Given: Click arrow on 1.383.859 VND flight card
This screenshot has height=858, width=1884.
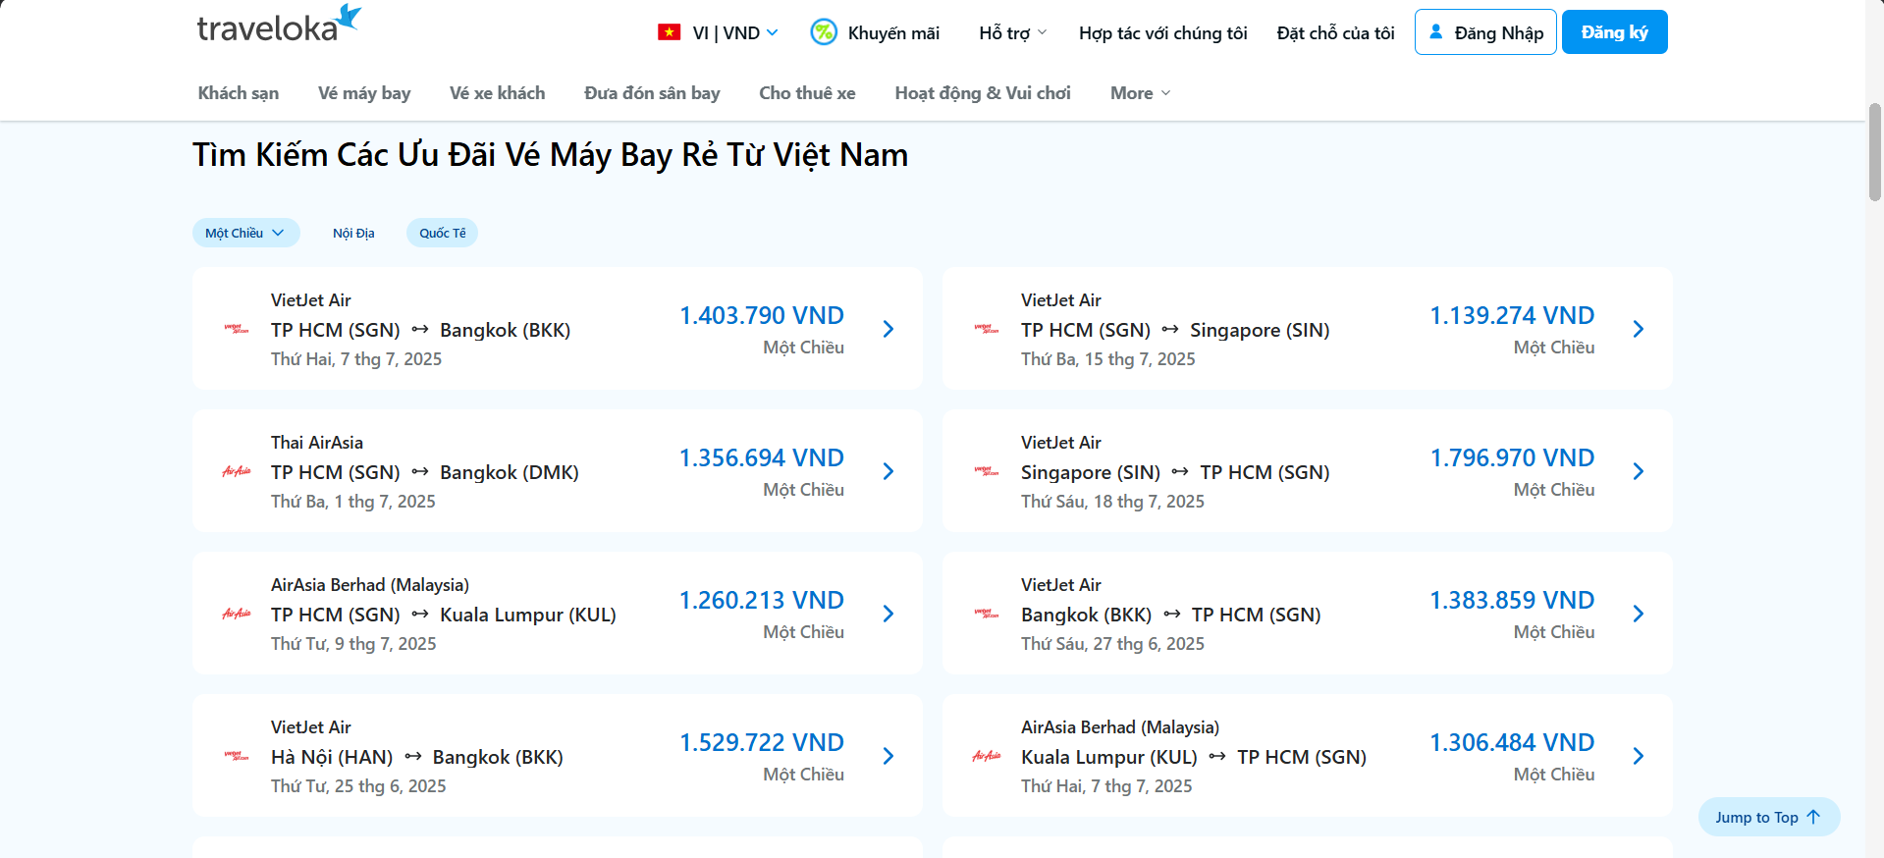Looking at the screenshot, I should 1639,614.
